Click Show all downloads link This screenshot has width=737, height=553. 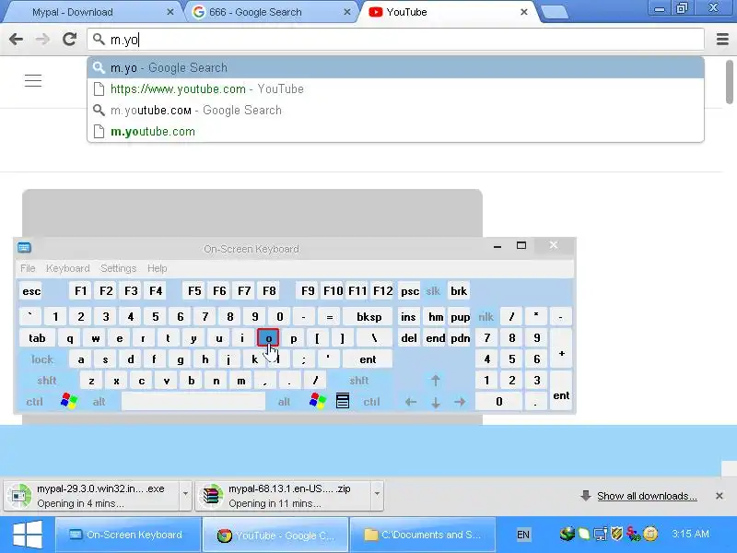[647, 496]
